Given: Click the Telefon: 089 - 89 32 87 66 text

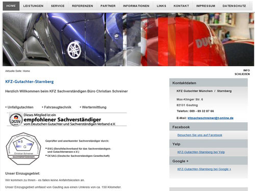Looking at the screenshot, I should pyautogui.click(x=195, y=111).
